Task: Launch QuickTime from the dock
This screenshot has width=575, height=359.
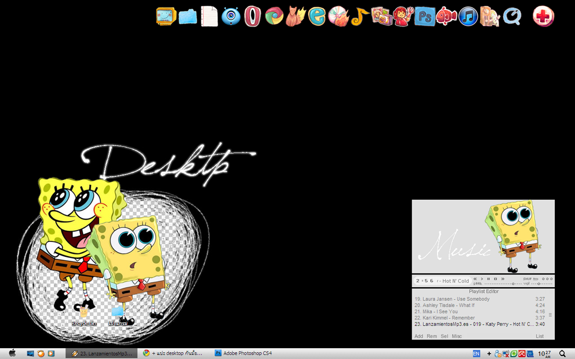Action: click(512, 17)
